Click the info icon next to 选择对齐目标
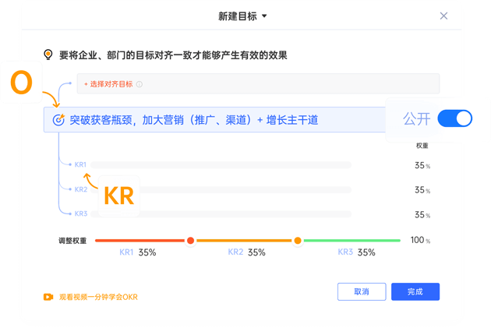This screenshot has height=328, width=491. point(140,84)
